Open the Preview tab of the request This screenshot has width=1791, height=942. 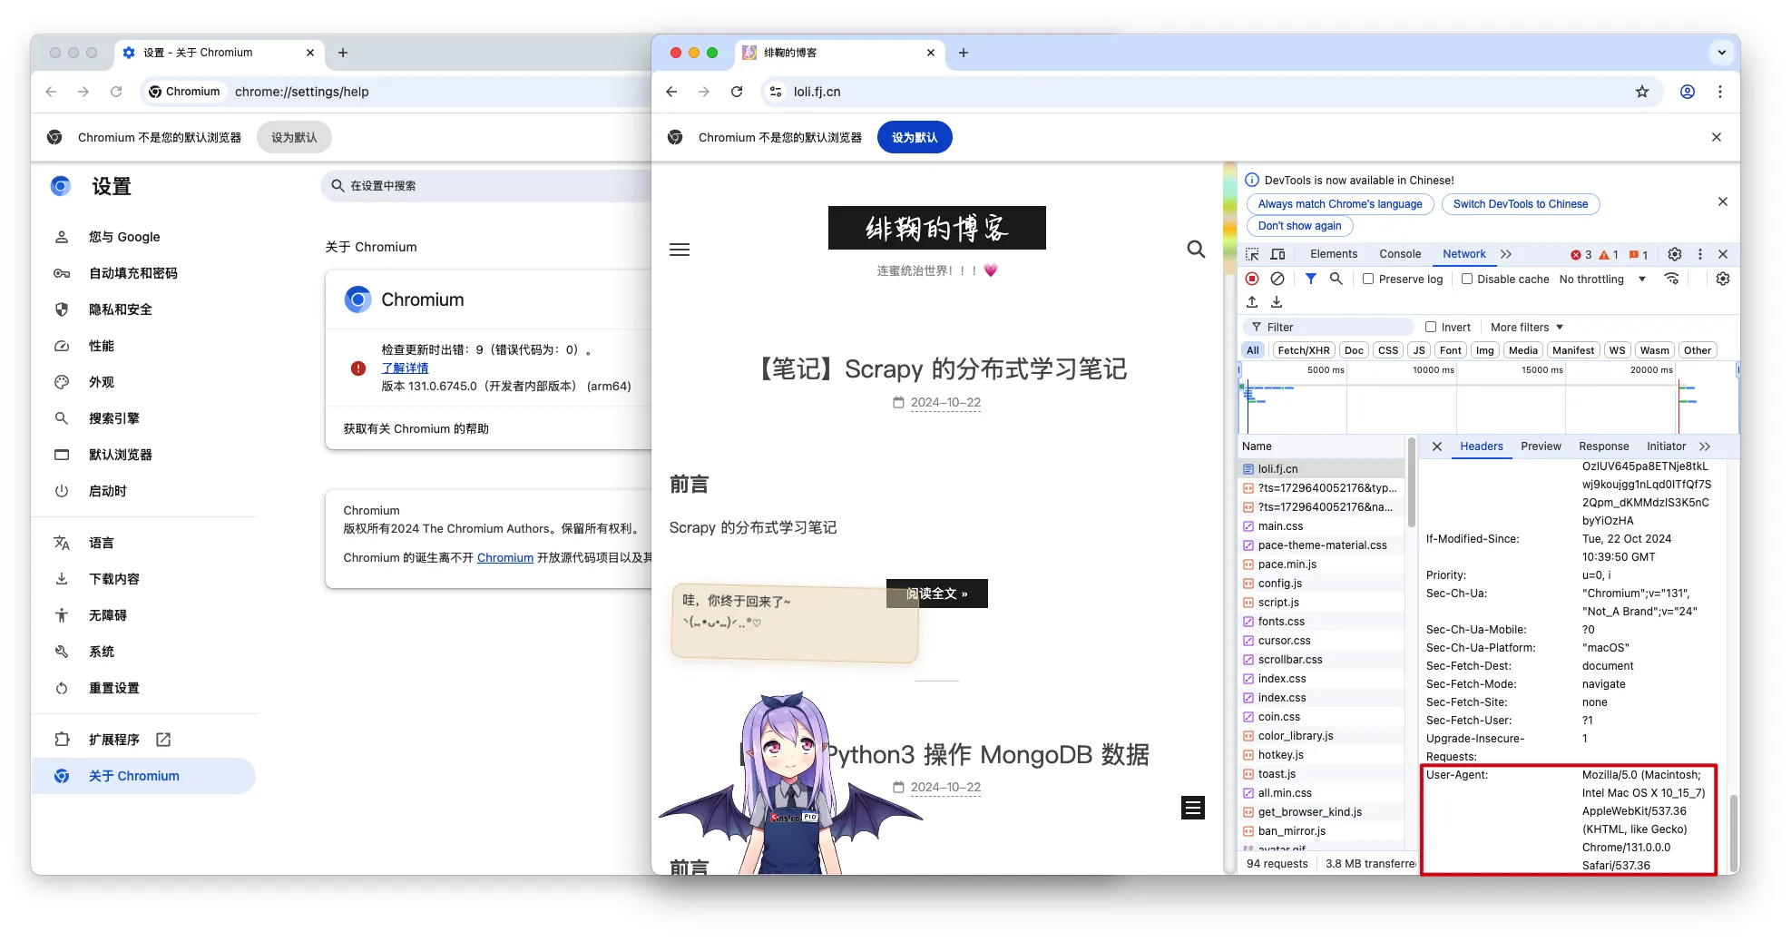point(1541,446)
